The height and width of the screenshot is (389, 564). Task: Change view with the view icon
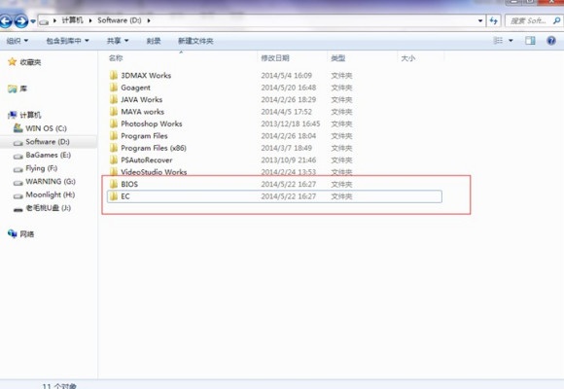click(x=498, y=40)
